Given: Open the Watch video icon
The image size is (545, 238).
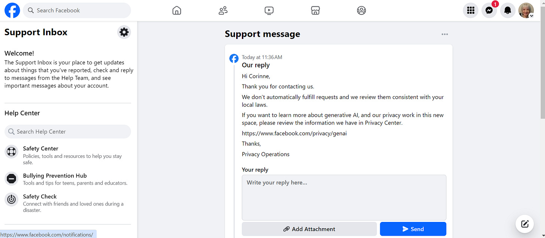Looking at the screenshot, I should pyautogui.click(x=269, y=10).
